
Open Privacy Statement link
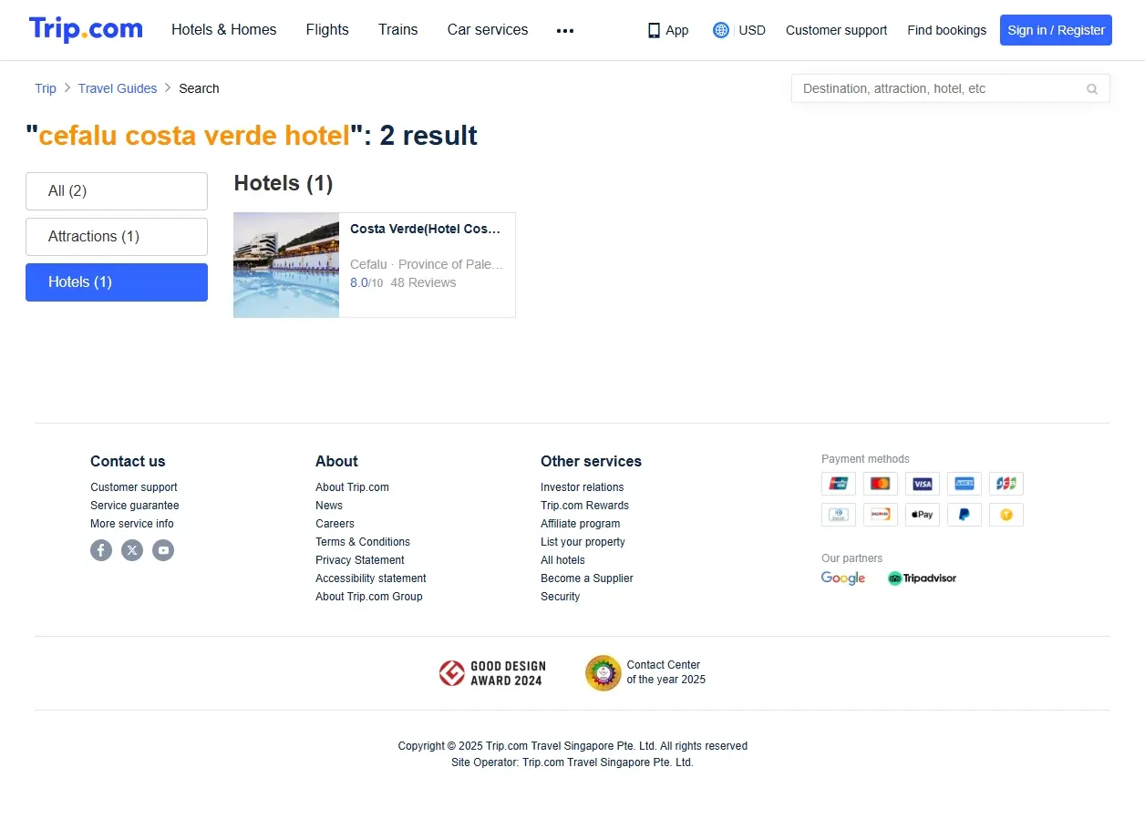pos(360,560)
